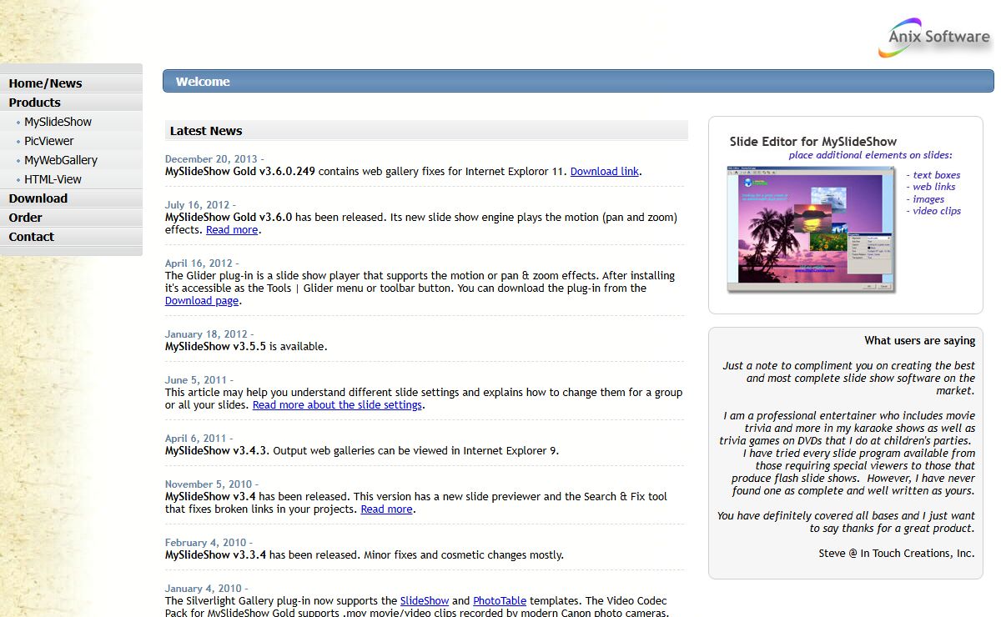1001x617 pixels.
Task: Open the SlideShow template link
Action: [425, 600]
